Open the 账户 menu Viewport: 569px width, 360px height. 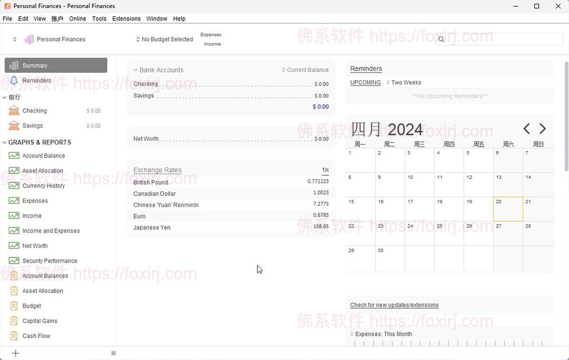[x=57, y=19]
